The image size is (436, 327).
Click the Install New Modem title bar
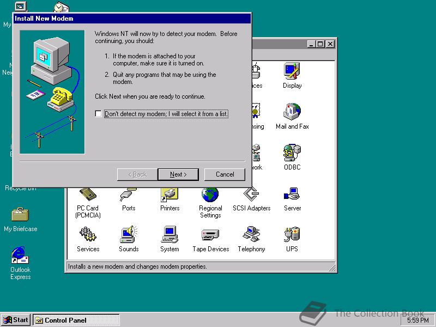click(x=132, y=19)
